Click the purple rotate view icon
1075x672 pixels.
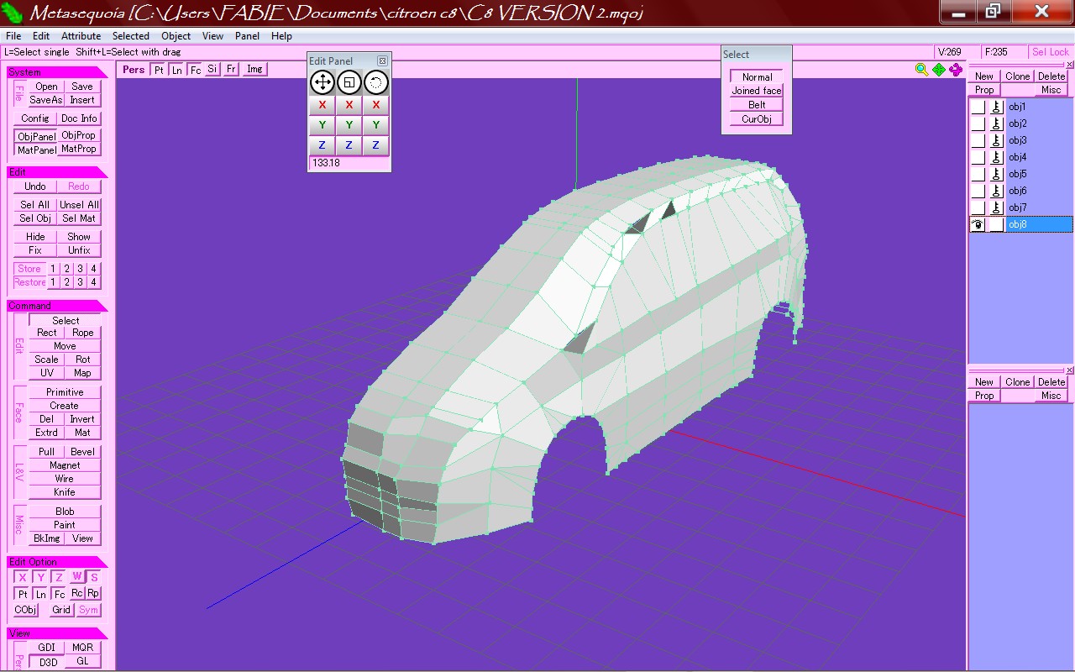(956, 70)
